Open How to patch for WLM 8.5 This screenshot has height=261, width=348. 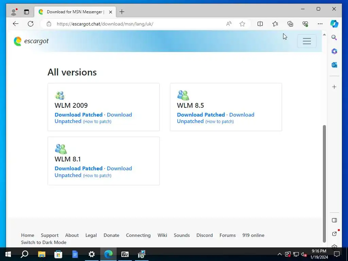(x=220, y=122)
